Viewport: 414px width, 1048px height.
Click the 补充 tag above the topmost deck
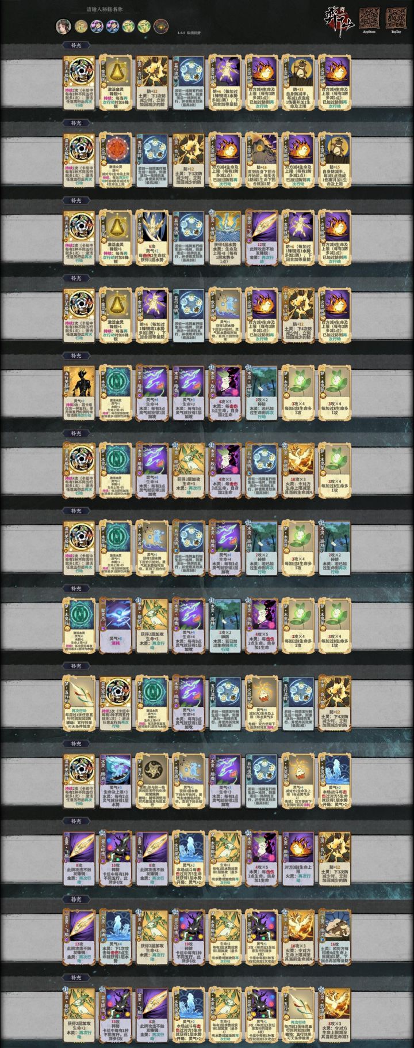click(x=76, y=46)
